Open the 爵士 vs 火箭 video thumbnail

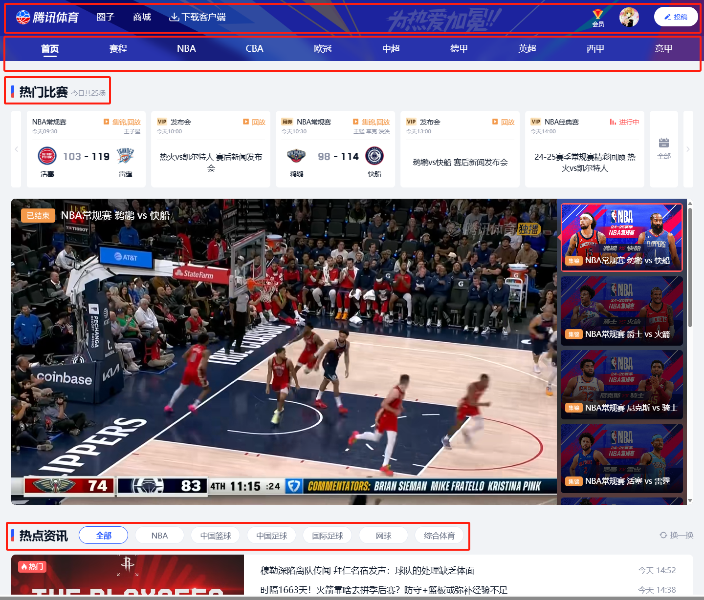pyautogui.click(x=621, y=311)
